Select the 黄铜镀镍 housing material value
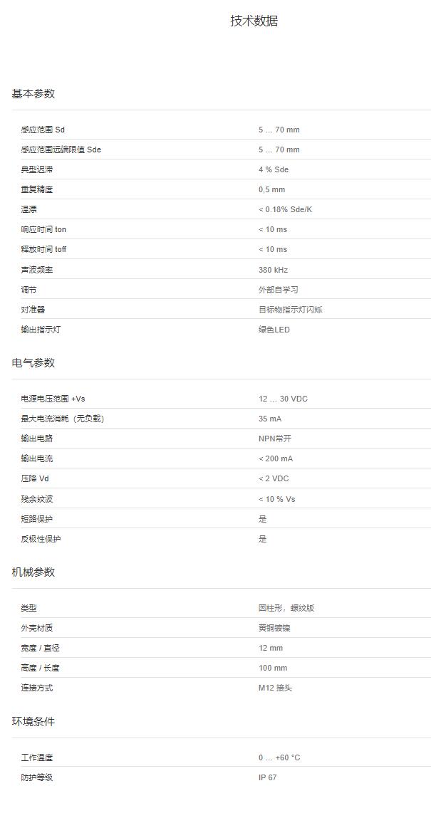The image size is (431, 813). [x=274, y=628]
